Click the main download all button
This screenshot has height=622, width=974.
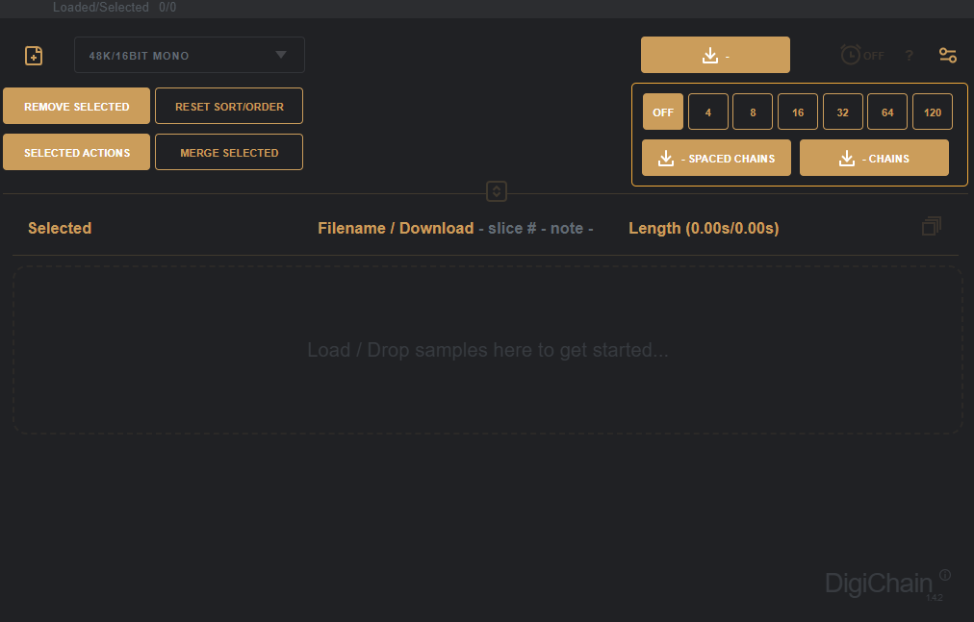click(x=715, y=56)
